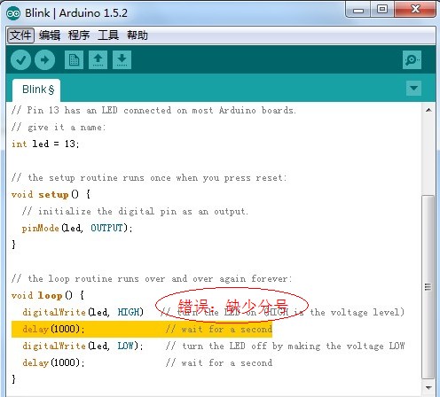Click the closing brace after pinMode line
440x397 pixels.
[x=13, y=245]
